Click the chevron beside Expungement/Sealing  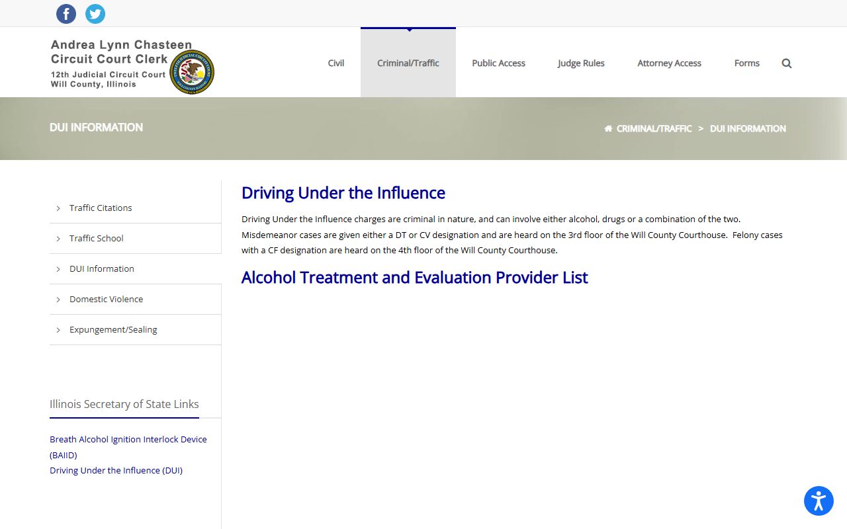(x=58, y=330)
